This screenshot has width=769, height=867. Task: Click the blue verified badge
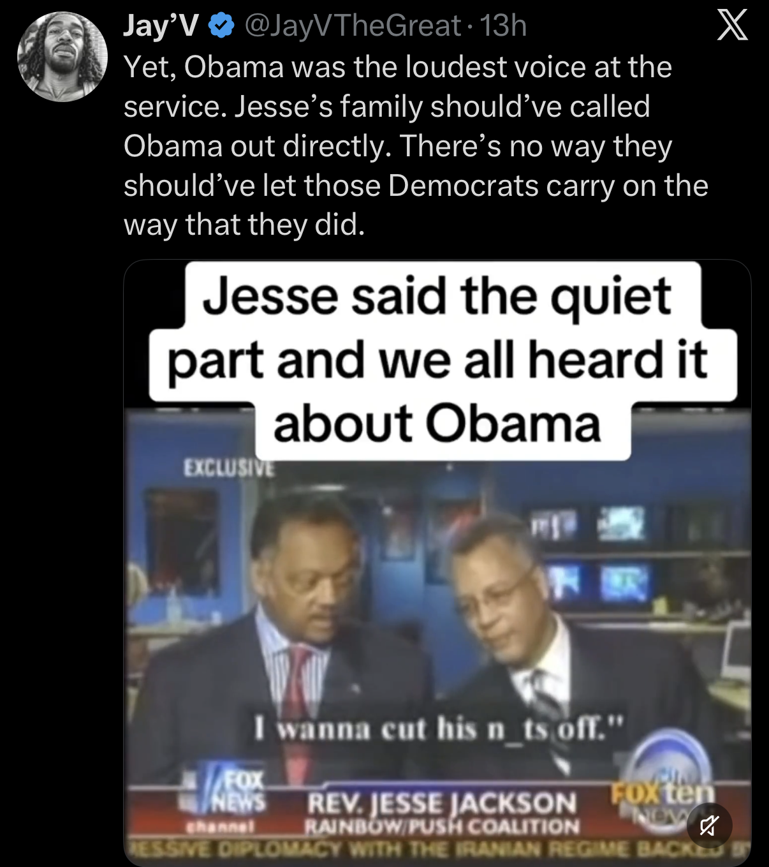[221, 27]
